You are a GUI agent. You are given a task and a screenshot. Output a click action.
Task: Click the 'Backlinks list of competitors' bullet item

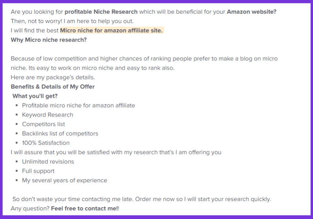tap(60, 134)
